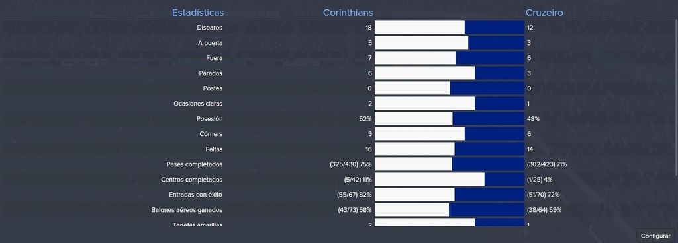Select the Entradas con éxito label

click(195, 195)
